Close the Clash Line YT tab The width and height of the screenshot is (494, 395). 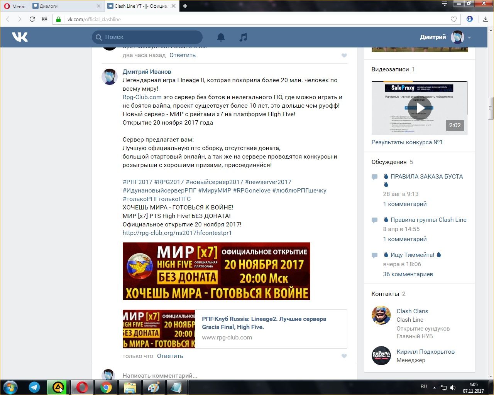point(173,6)
